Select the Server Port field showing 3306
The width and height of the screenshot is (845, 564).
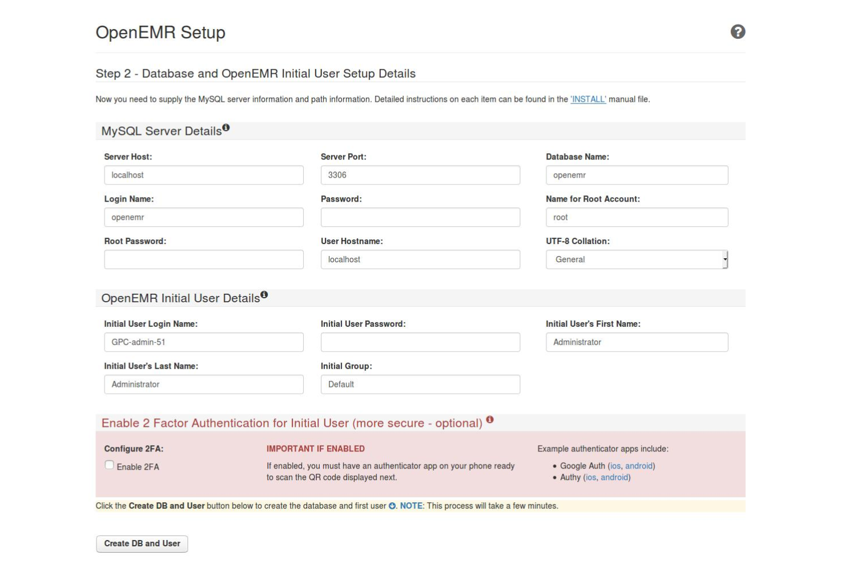coord(421,175)
